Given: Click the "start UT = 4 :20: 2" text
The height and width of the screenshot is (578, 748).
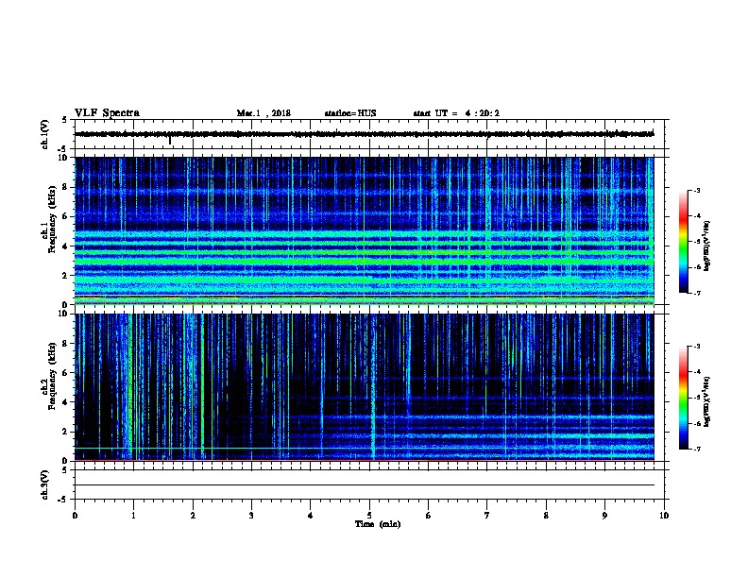Looking at the screenshot, I should pos(456,113).
